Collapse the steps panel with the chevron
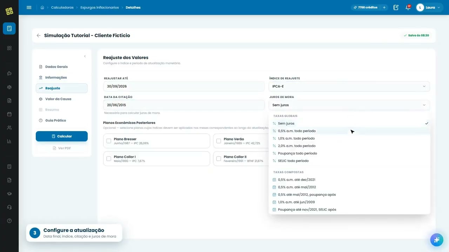Image resolution: width=449 pixels, height=252 pixels. pos(85,56)
